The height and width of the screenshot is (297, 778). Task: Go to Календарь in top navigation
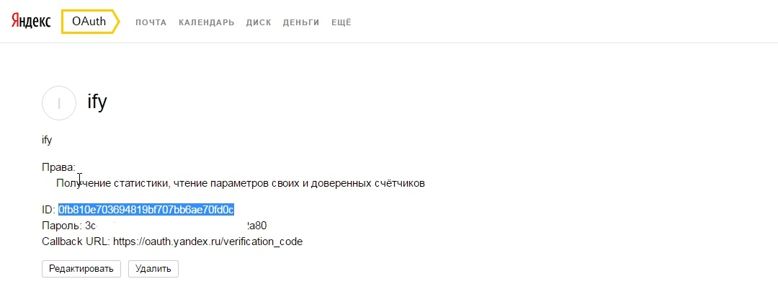[x=206, y=22]
